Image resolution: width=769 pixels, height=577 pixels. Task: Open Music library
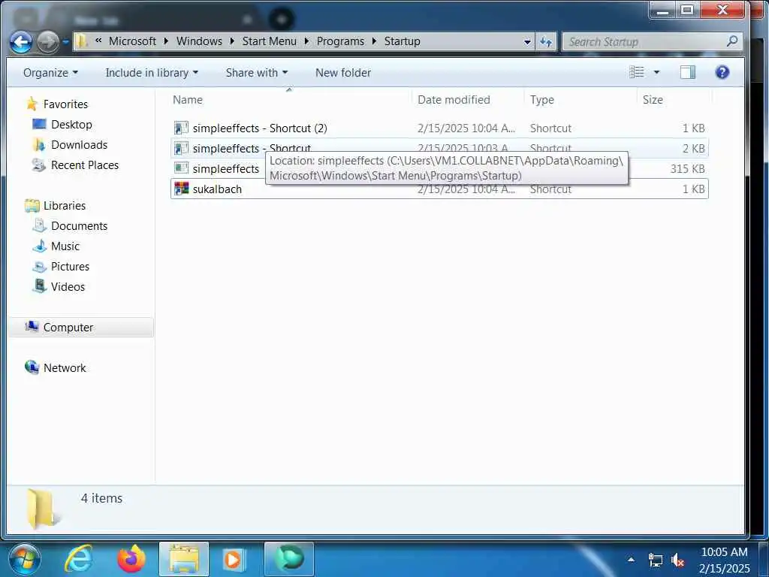65,246
